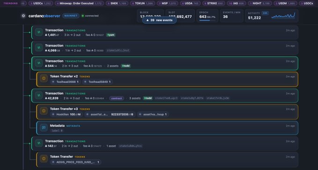318x170 pixels.
Task: Open Minswap: Order Executed trending chip
Action: 79,3
